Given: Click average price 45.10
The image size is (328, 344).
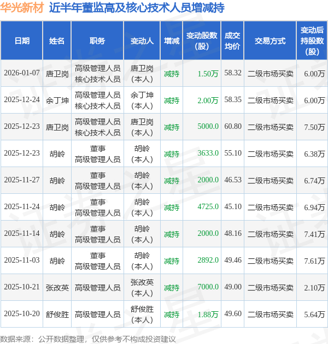Looking at the screenshot, I should (x=233, y=207).
